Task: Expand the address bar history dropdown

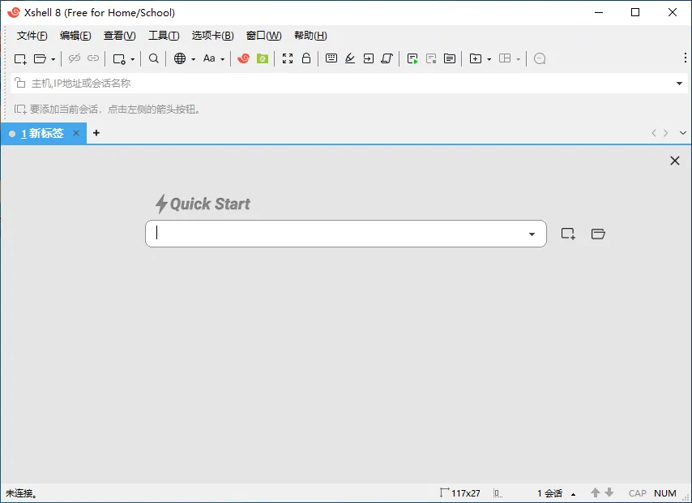Action: (x=679, y=84)
